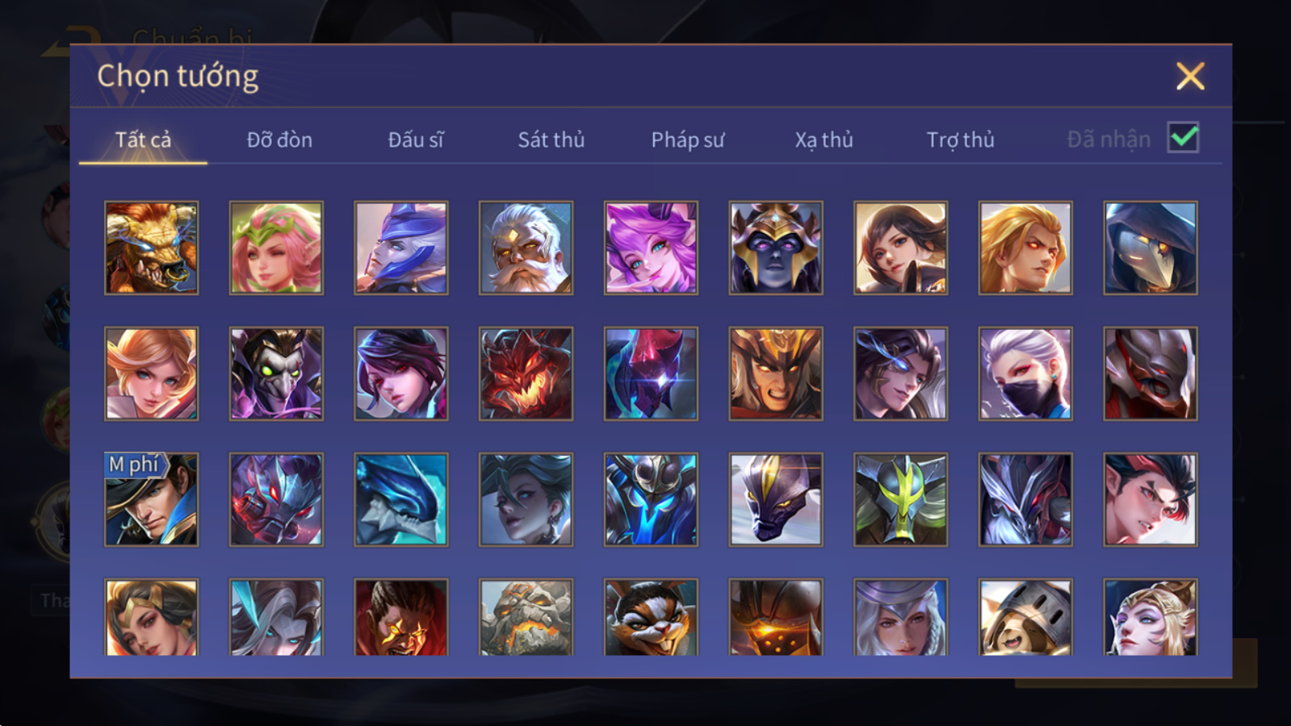Pick the raccoon hero portrait
1291x726 pixels.
(x=651, y=617)
